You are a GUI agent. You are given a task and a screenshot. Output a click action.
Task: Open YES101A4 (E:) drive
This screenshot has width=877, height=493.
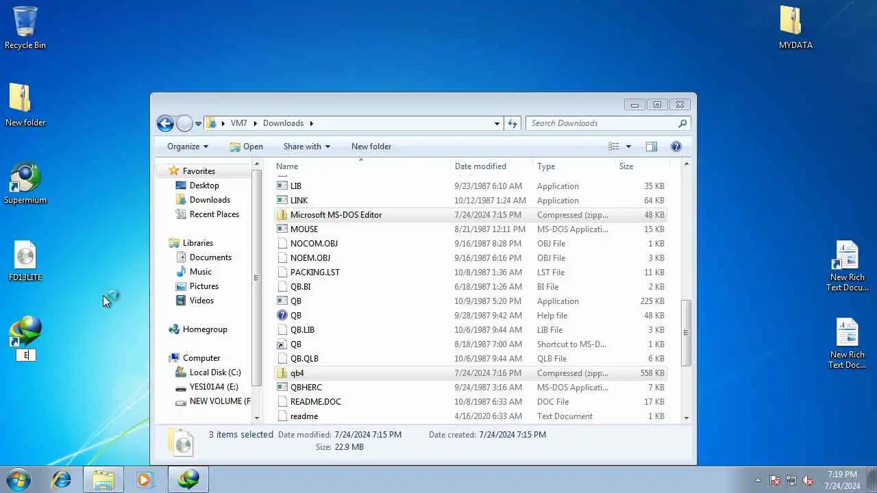(x=214, y=387)
